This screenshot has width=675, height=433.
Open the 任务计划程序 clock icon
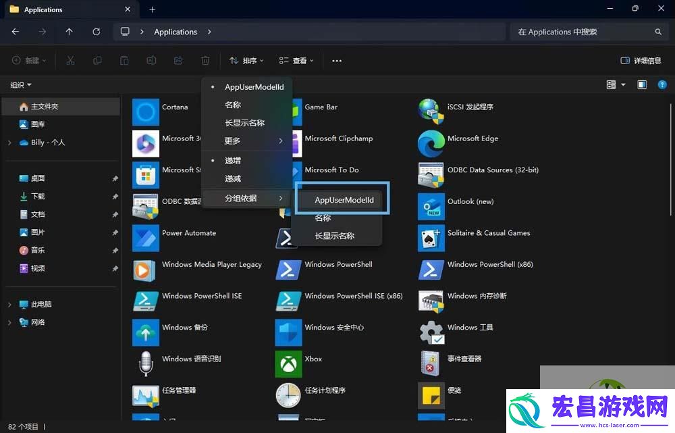(x=288, y=395)
